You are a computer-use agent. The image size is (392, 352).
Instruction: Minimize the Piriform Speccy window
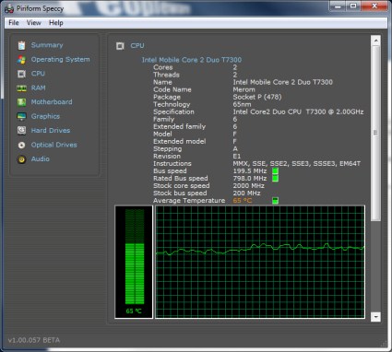(338, 6)
